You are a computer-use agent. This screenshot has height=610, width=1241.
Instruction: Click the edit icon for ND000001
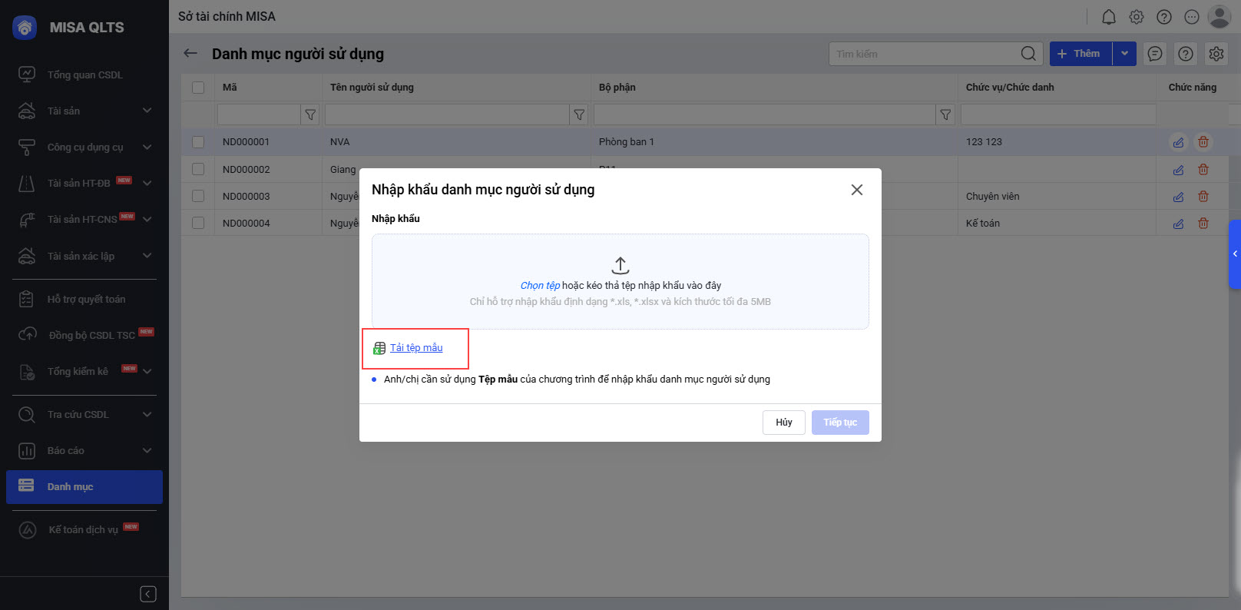tap(1178, 142)
